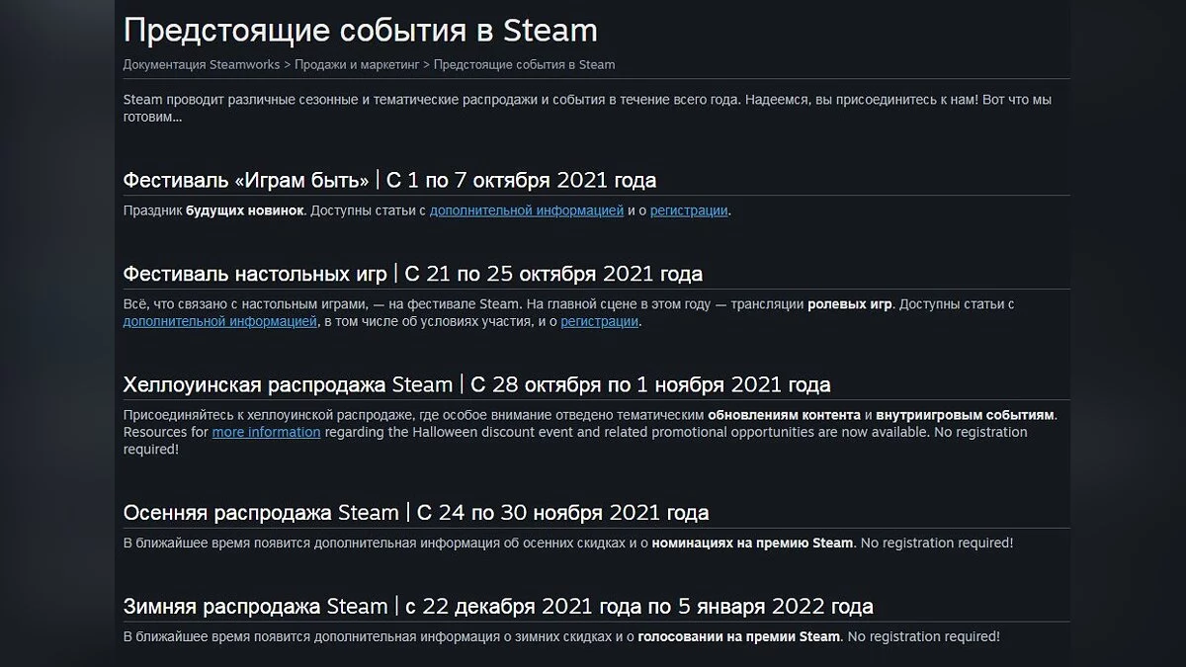Click the bold phrase "обновлениям контента"
This screenshot has height=667, width=1186.
click(x=784, y=415)
